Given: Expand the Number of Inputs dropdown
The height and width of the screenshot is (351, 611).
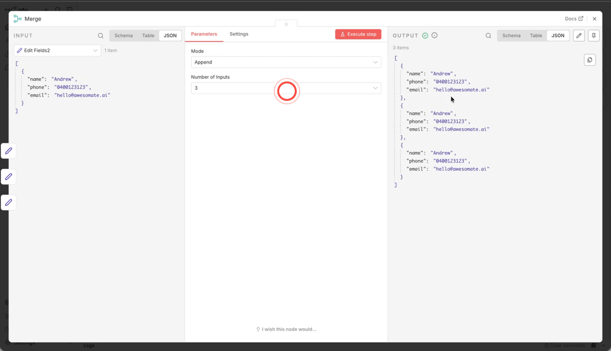Looking at the screenshot, I should tap(286, 88).
